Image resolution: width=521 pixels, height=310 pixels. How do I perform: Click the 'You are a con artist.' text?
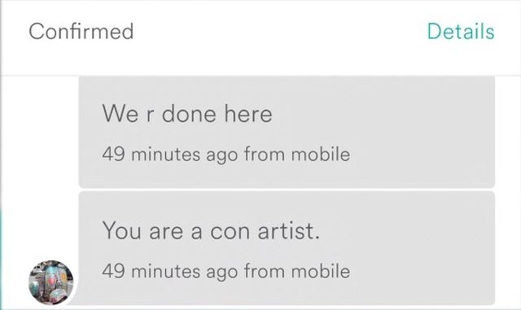211,230
